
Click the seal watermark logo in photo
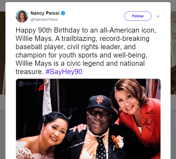[x=21, y=83]
